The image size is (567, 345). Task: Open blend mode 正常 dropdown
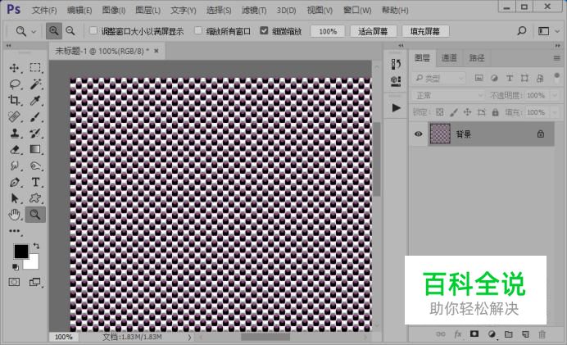click(449, 96)
